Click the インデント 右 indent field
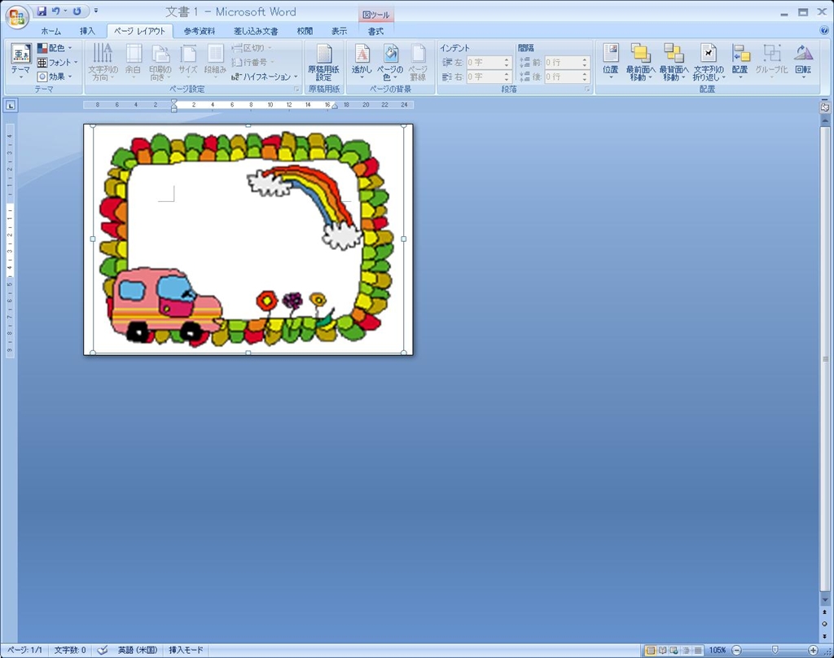This screenshot has width=834, height=658. click(x=489, y=77)
